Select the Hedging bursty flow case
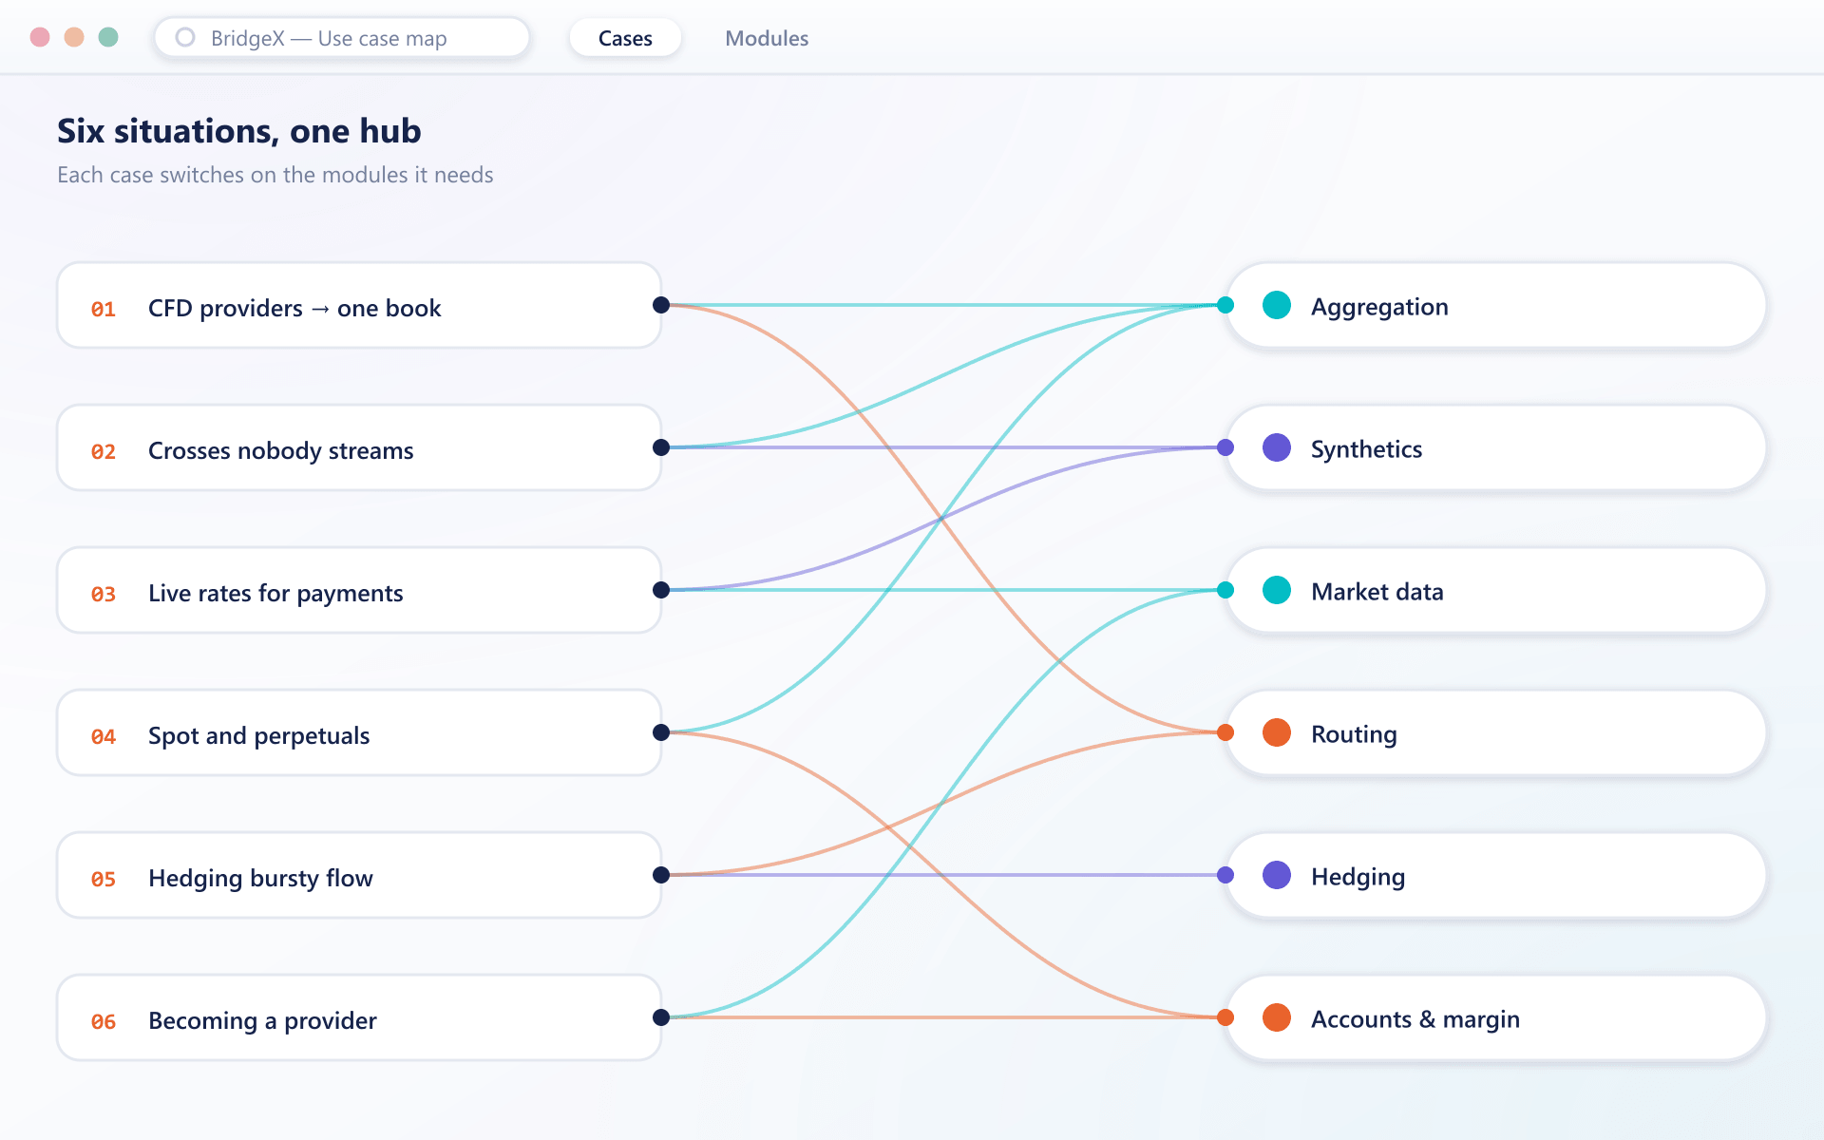The image size is (1824, 1140). click(x=359, y=875)
